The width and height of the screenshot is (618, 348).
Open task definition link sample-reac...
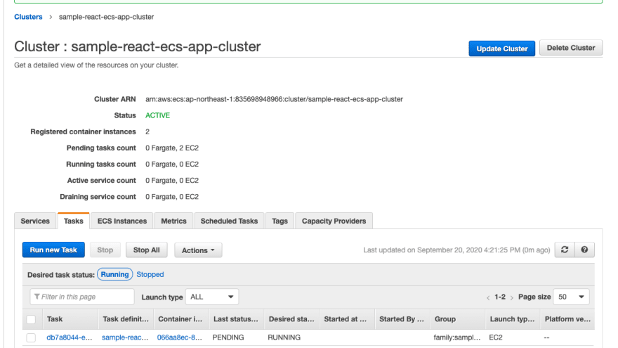(x=125, y=337)
